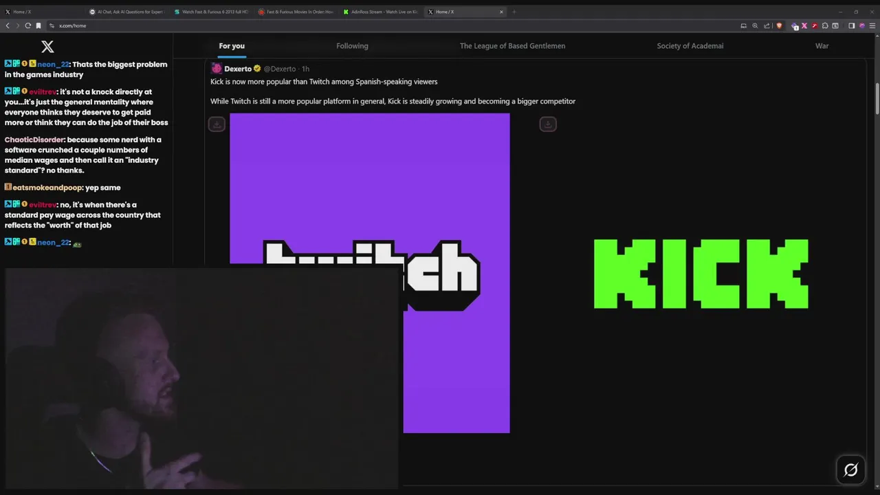
Task: Close the active Home / X tab
Action: tap(501, 12)
